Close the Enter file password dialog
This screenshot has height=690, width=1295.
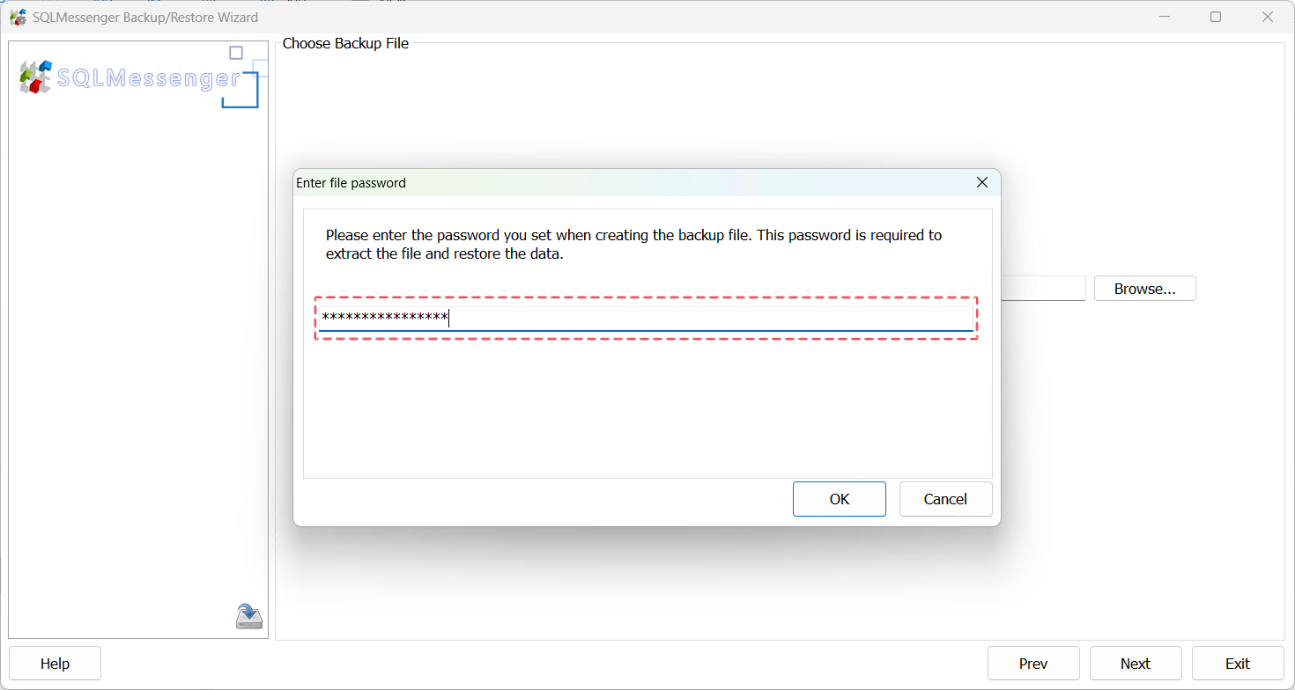(x=981, y=182)
